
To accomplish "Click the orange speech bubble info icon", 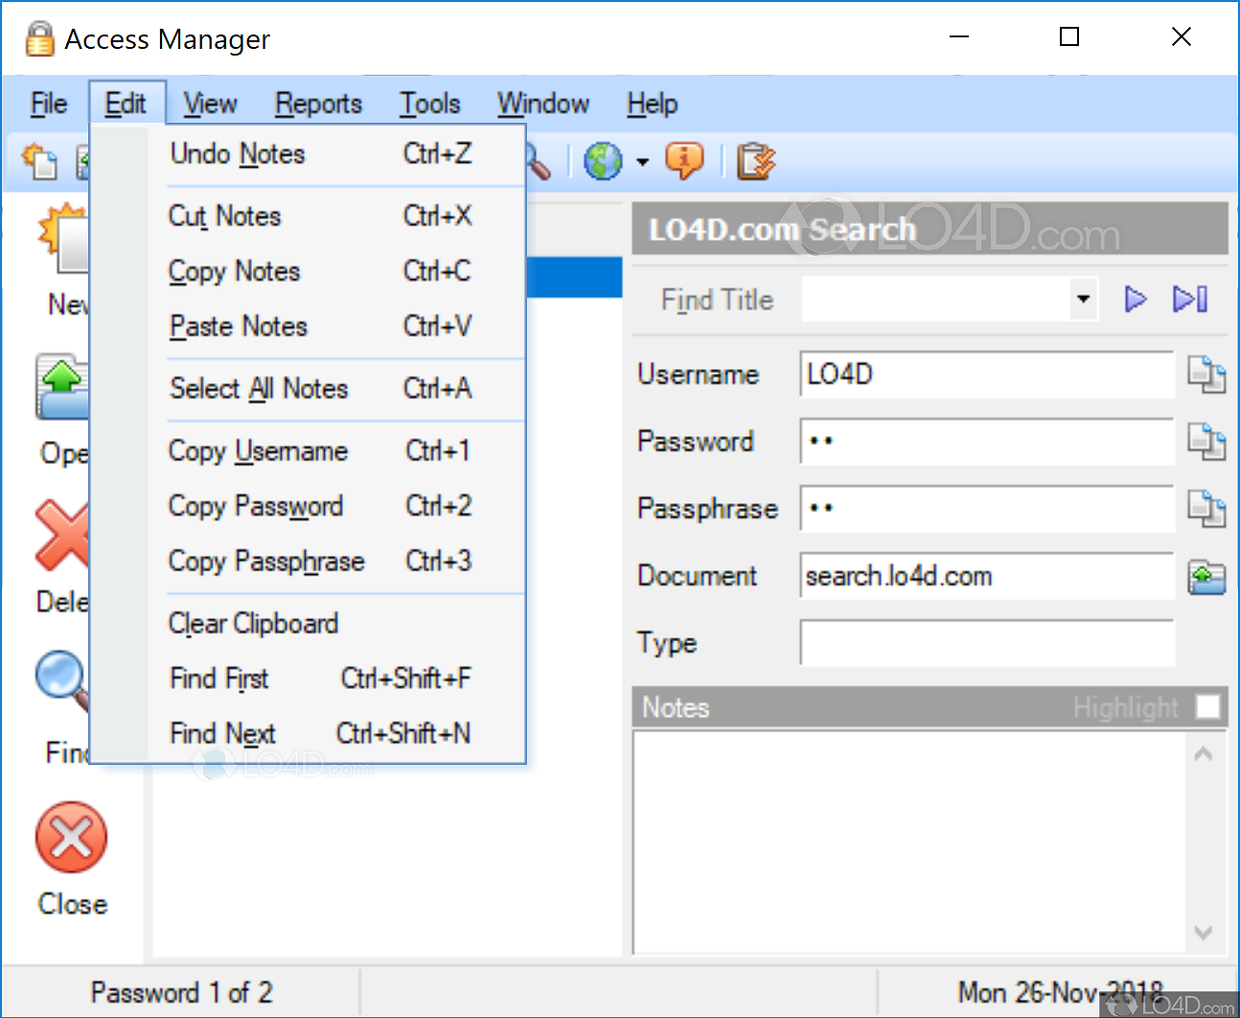I will 684,160.
